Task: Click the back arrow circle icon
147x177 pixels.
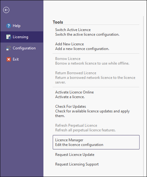Action: click(6, 10)
